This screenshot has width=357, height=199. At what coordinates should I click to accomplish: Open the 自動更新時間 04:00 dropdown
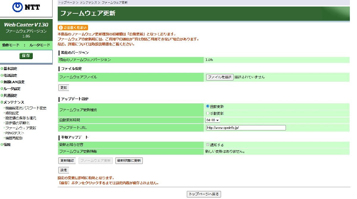(x=213, y=120)
